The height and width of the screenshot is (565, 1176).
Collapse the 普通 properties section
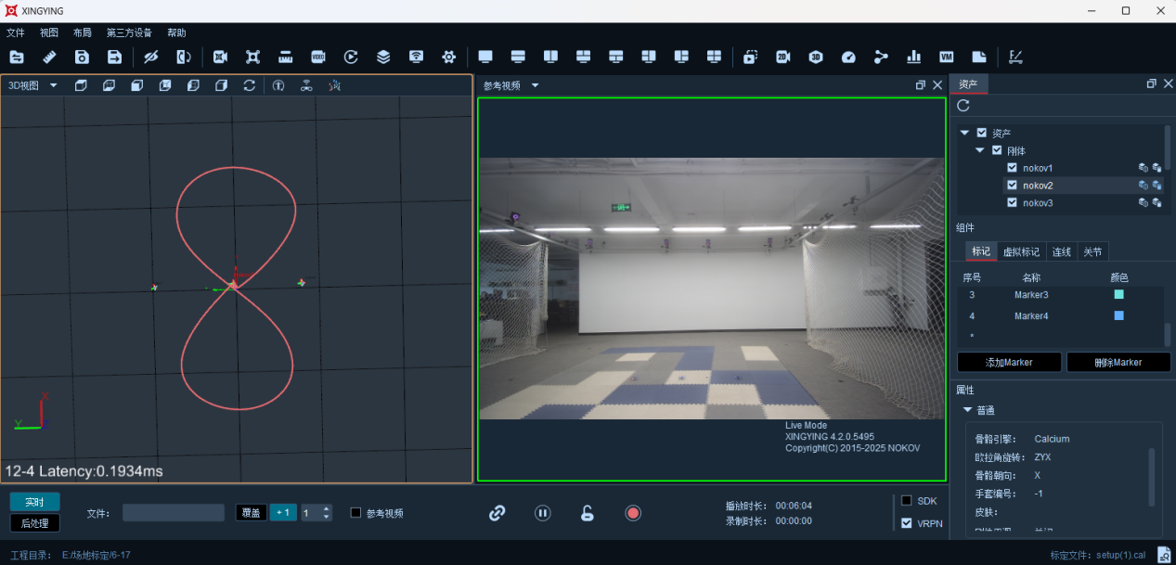point(967,410)
